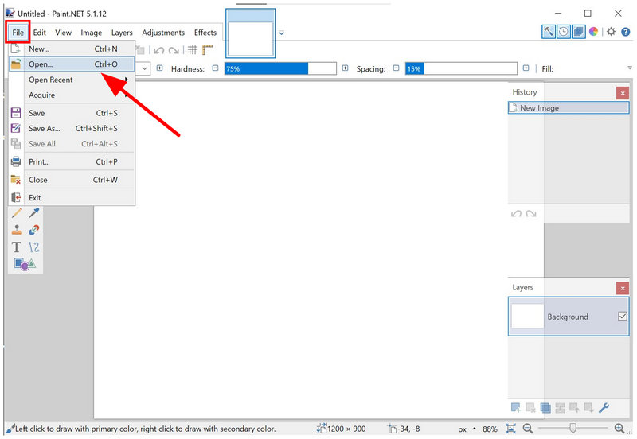This screenshot has height=439, width=637.
Task: Open Layer Properties with the wrench icon
Action: 604,407
